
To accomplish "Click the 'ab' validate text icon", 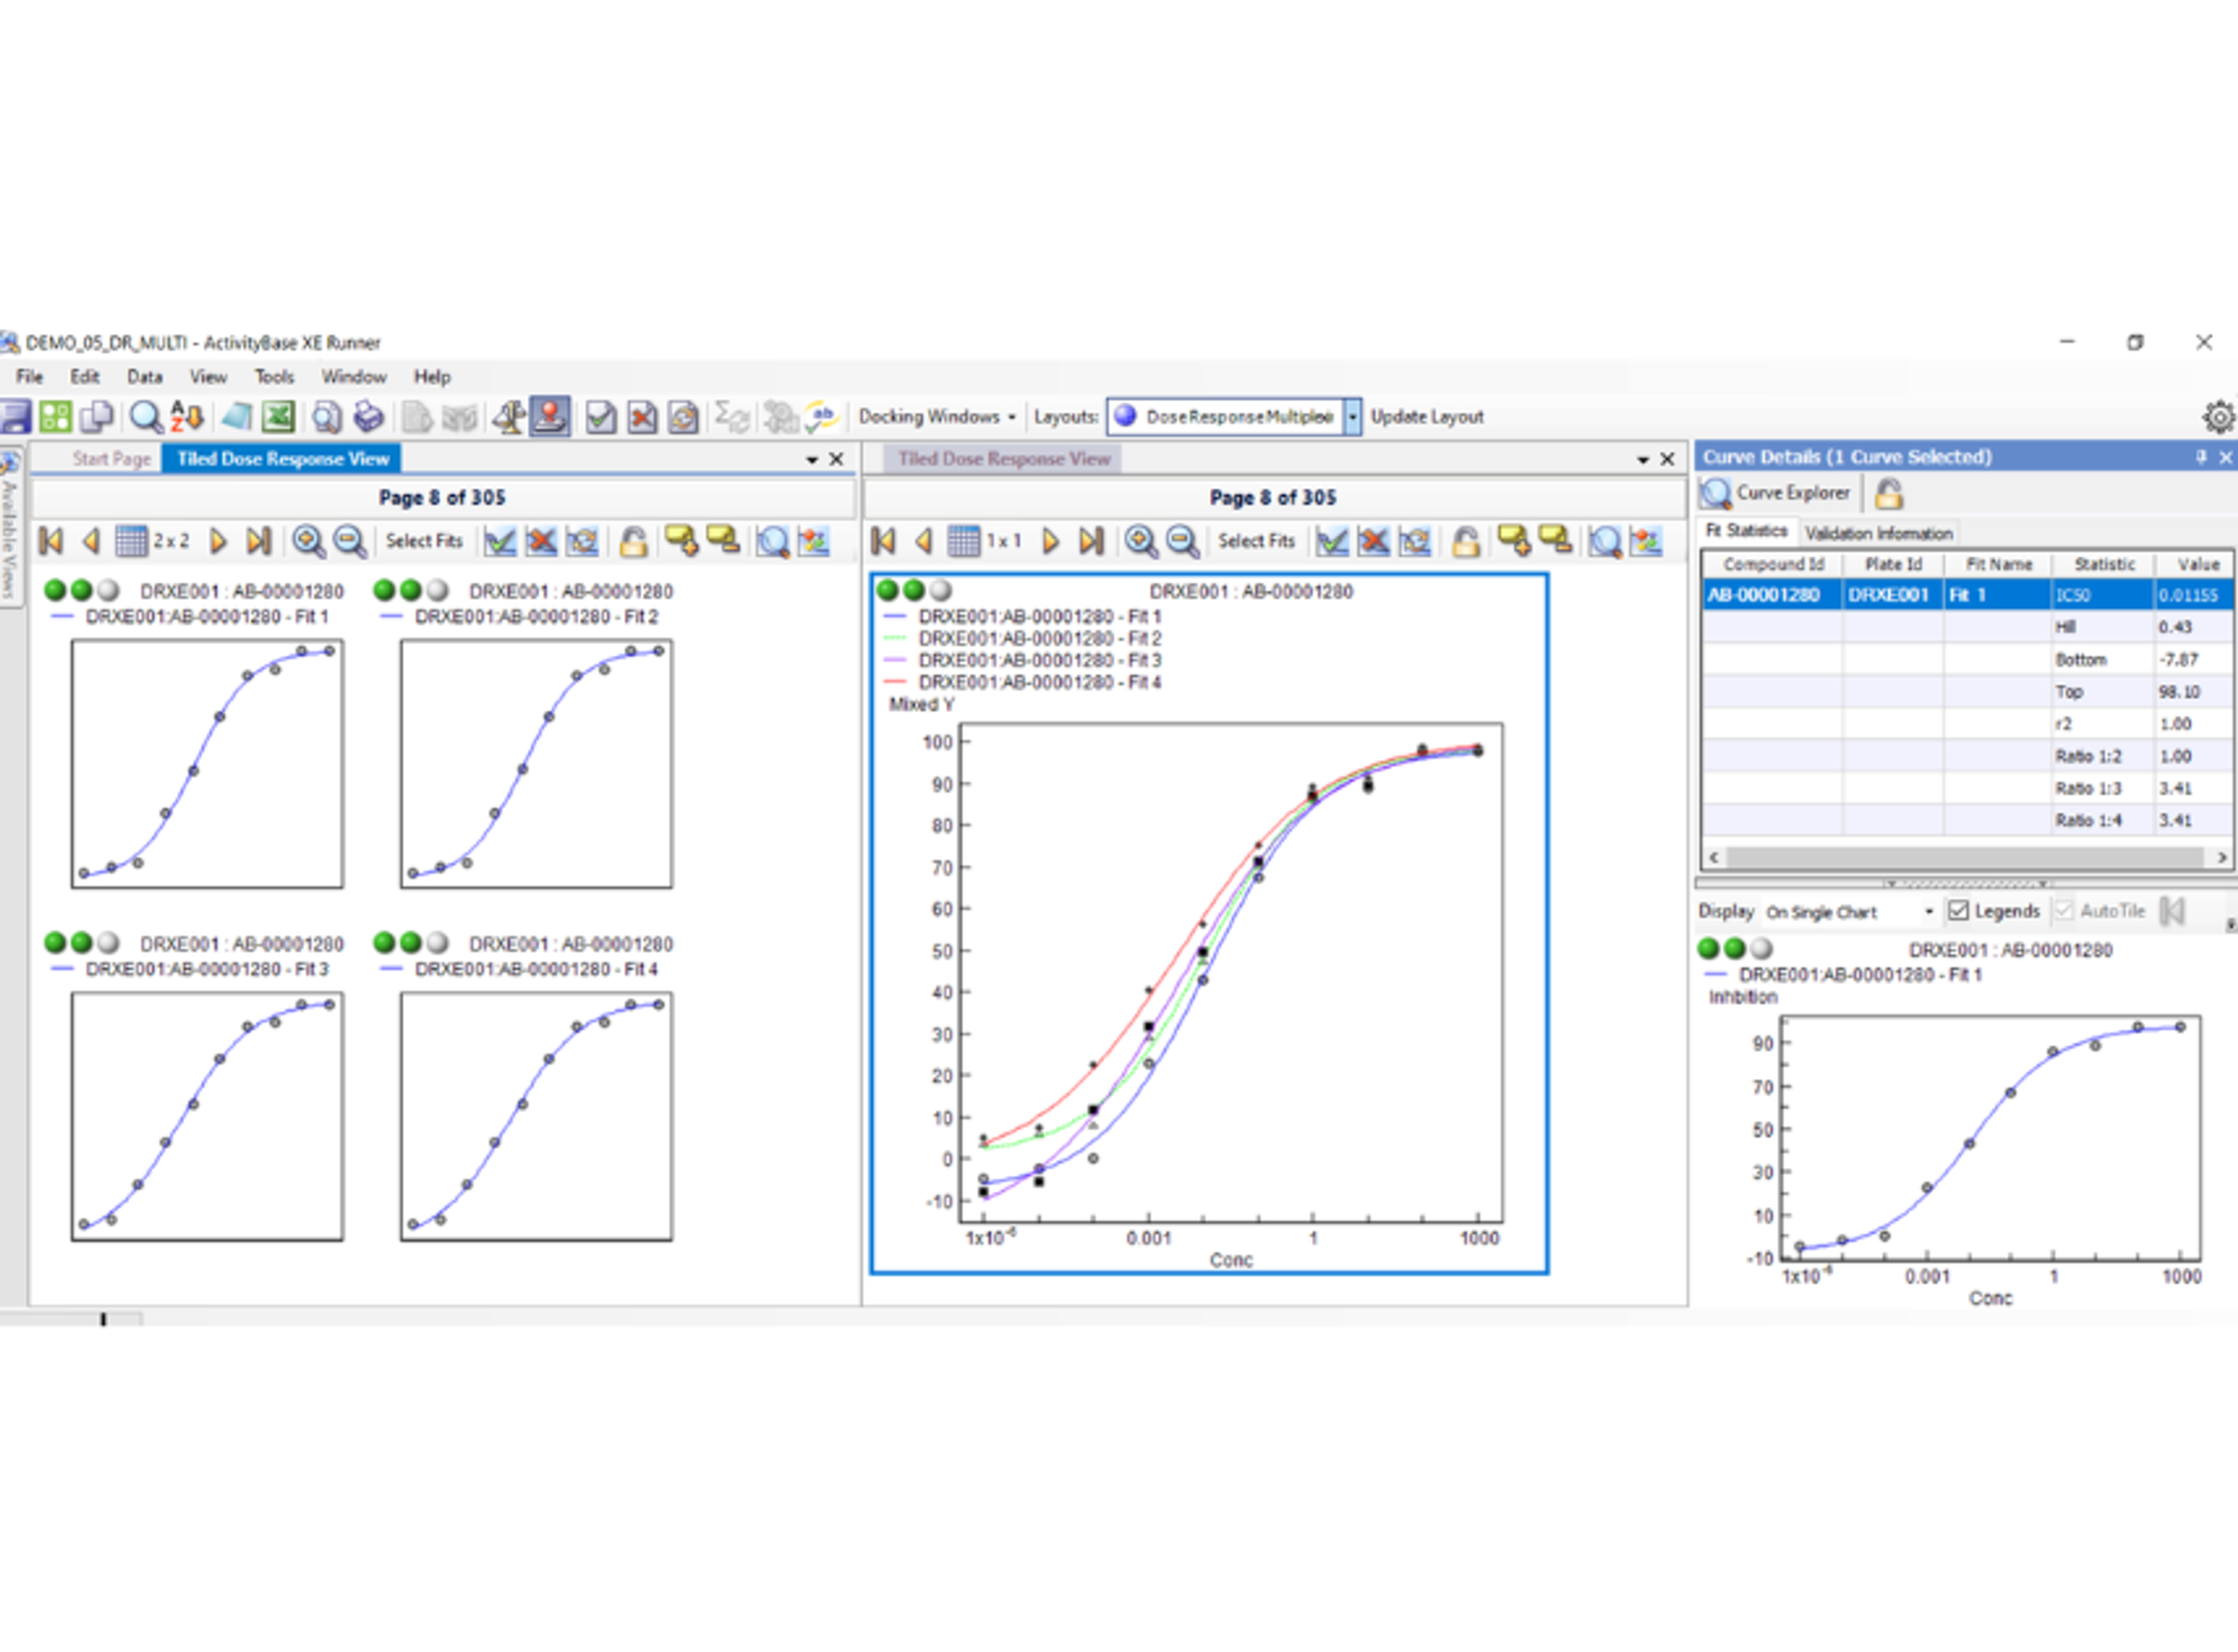I will pos(822,416).
